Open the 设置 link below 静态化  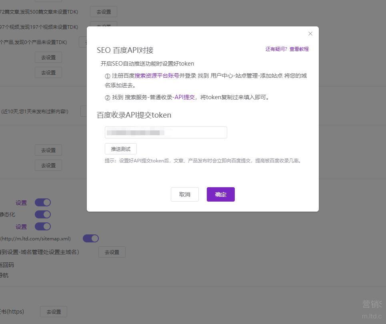[x=21, y=227]
